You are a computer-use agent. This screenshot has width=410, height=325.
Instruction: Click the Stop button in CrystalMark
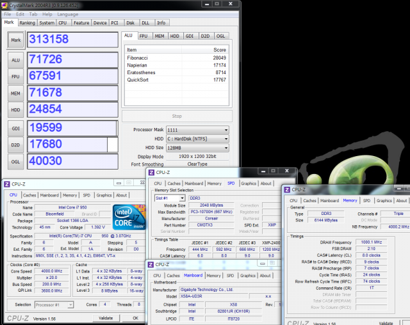pyautogui.click(x=177, y=116)
